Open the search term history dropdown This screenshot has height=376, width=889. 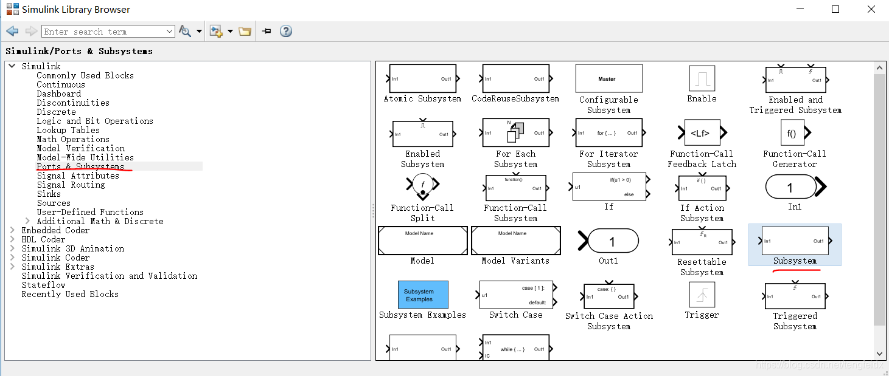click(x=170, y=32)
